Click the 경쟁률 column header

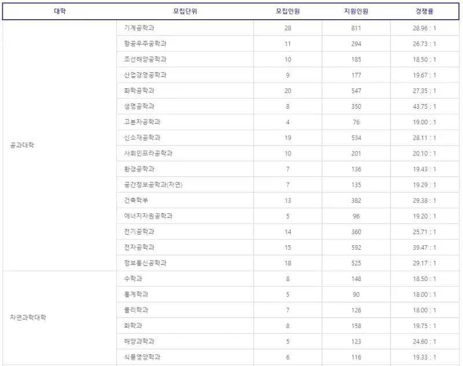[424, 12]
